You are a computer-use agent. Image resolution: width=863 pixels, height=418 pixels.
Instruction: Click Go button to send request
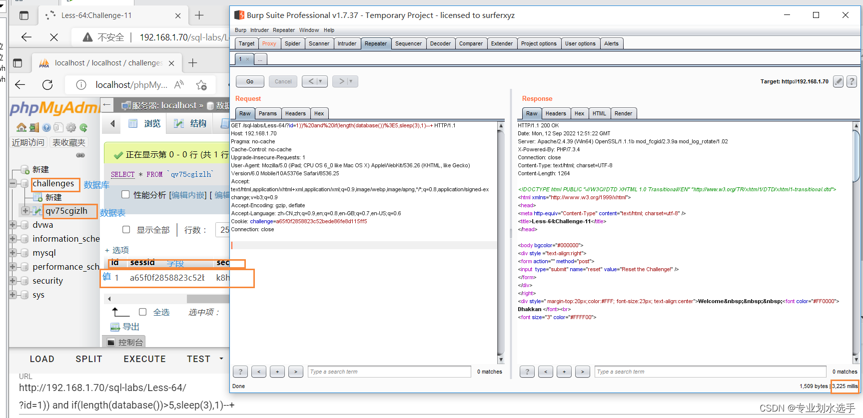tap(250, 81)
